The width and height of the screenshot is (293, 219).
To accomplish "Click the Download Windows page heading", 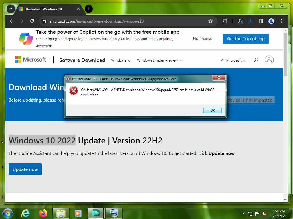I will (36, 87).
